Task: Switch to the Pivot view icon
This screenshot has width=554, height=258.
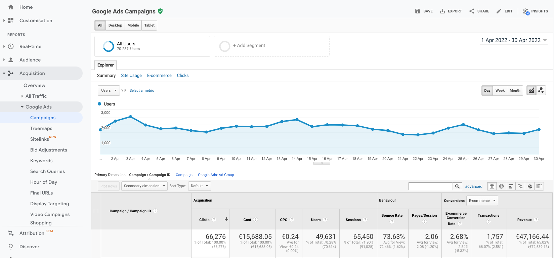Action: 539,186
